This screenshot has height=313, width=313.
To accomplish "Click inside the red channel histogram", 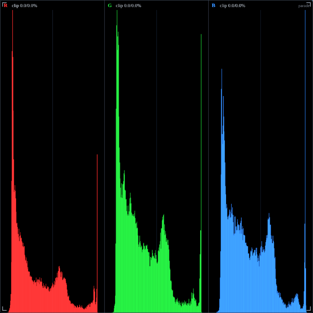I will coord(53,161).
